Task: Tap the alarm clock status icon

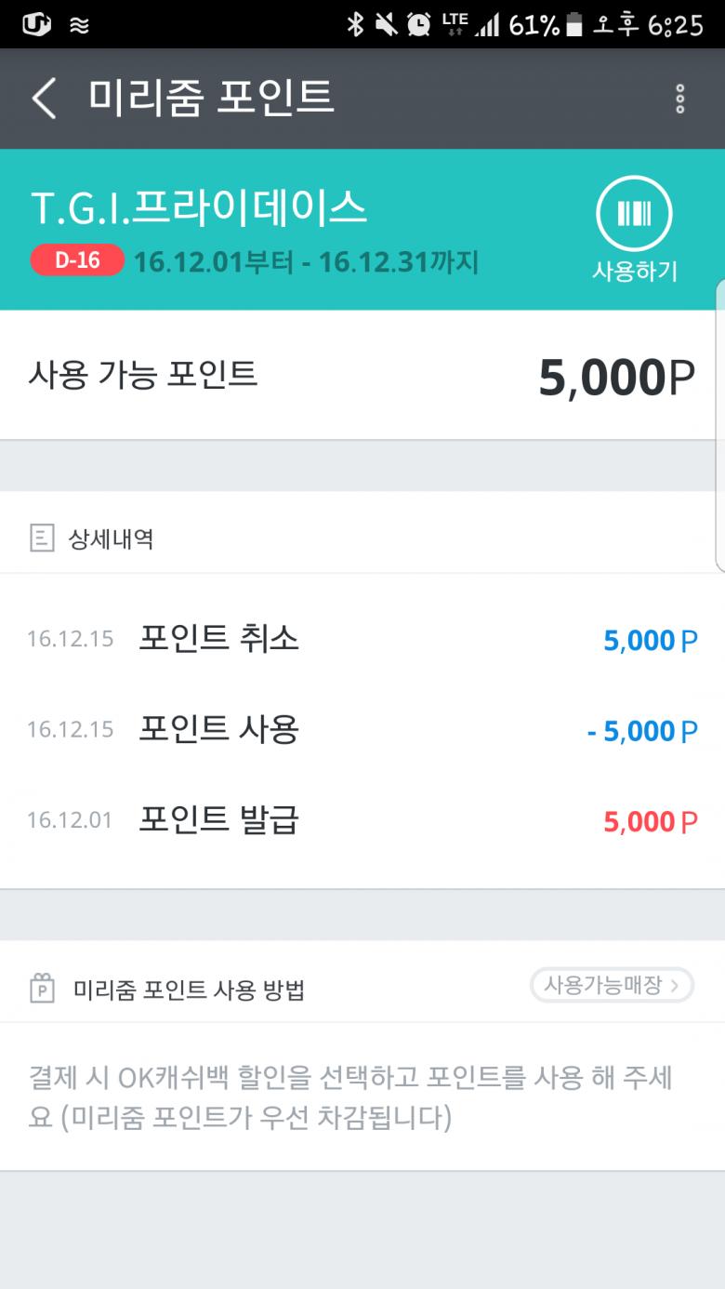Action: 419,24
